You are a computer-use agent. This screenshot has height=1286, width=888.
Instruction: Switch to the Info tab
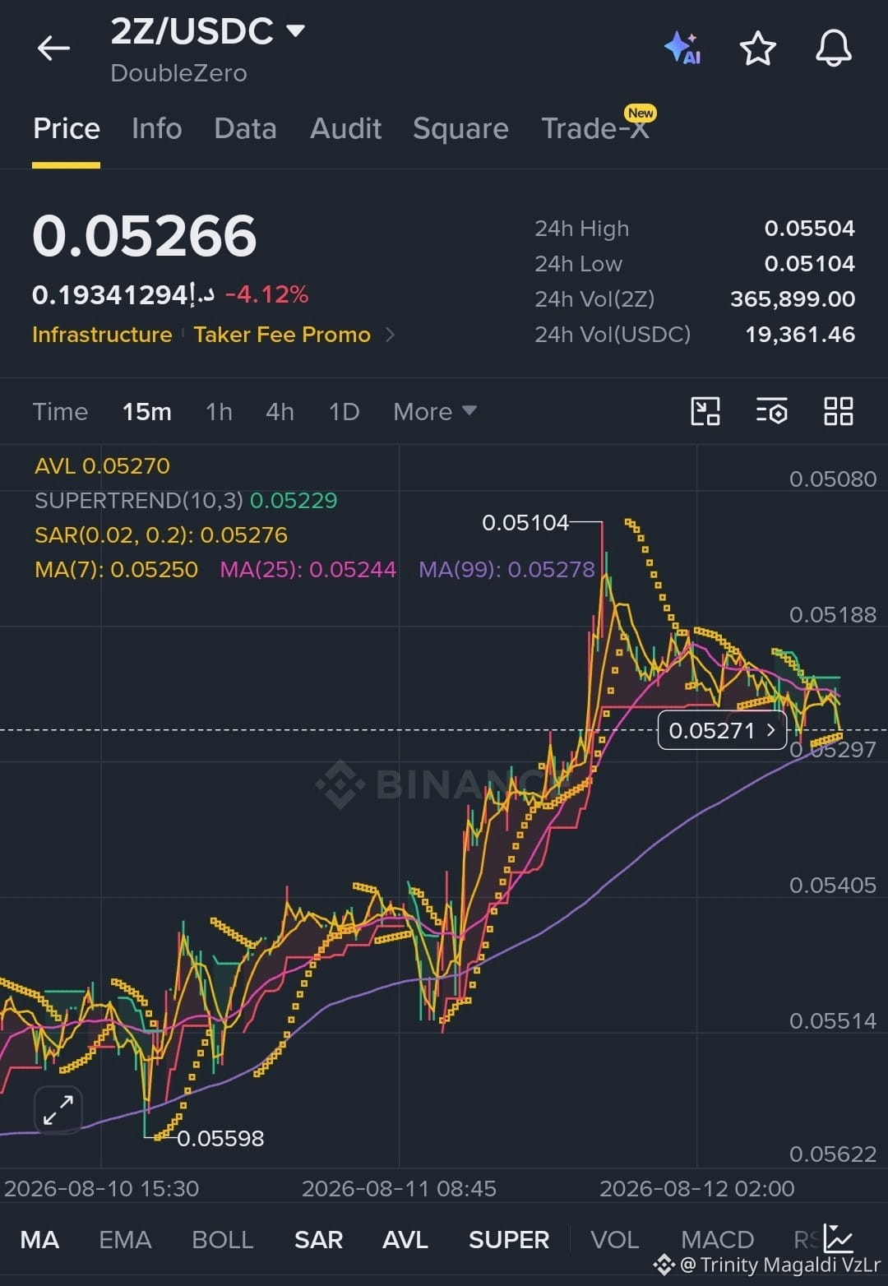coord(156,128)
